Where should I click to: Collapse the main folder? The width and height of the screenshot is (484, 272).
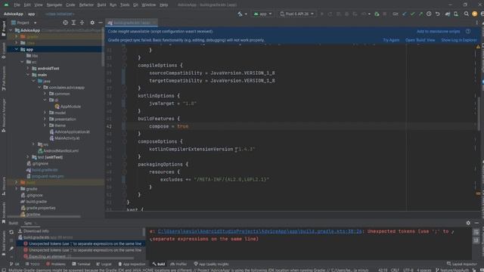click(x=28, y=75)
